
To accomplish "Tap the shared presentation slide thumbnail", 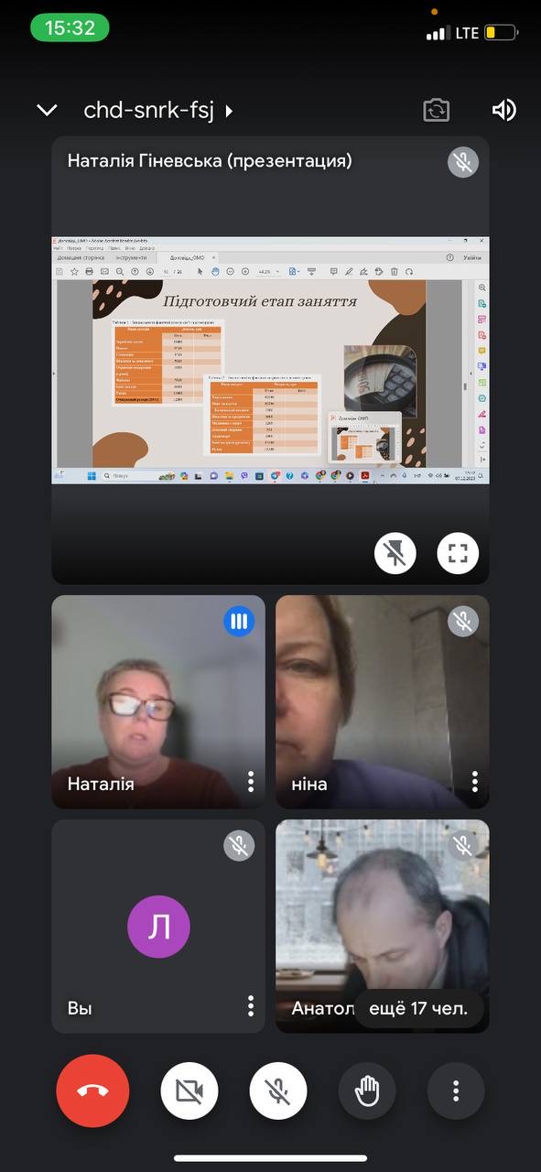I will tap(270, 360).
